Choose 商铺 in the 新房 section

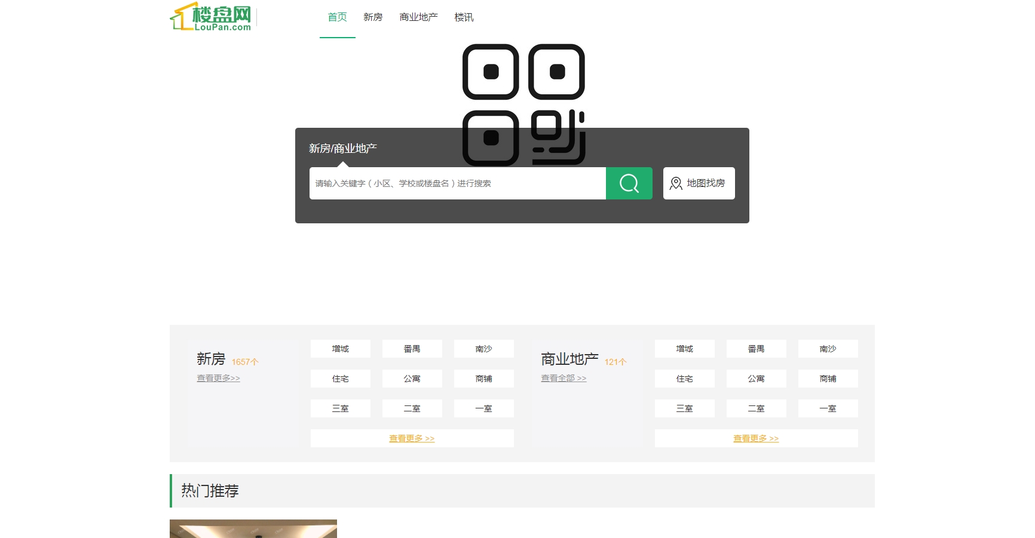(x=484, y=379)
